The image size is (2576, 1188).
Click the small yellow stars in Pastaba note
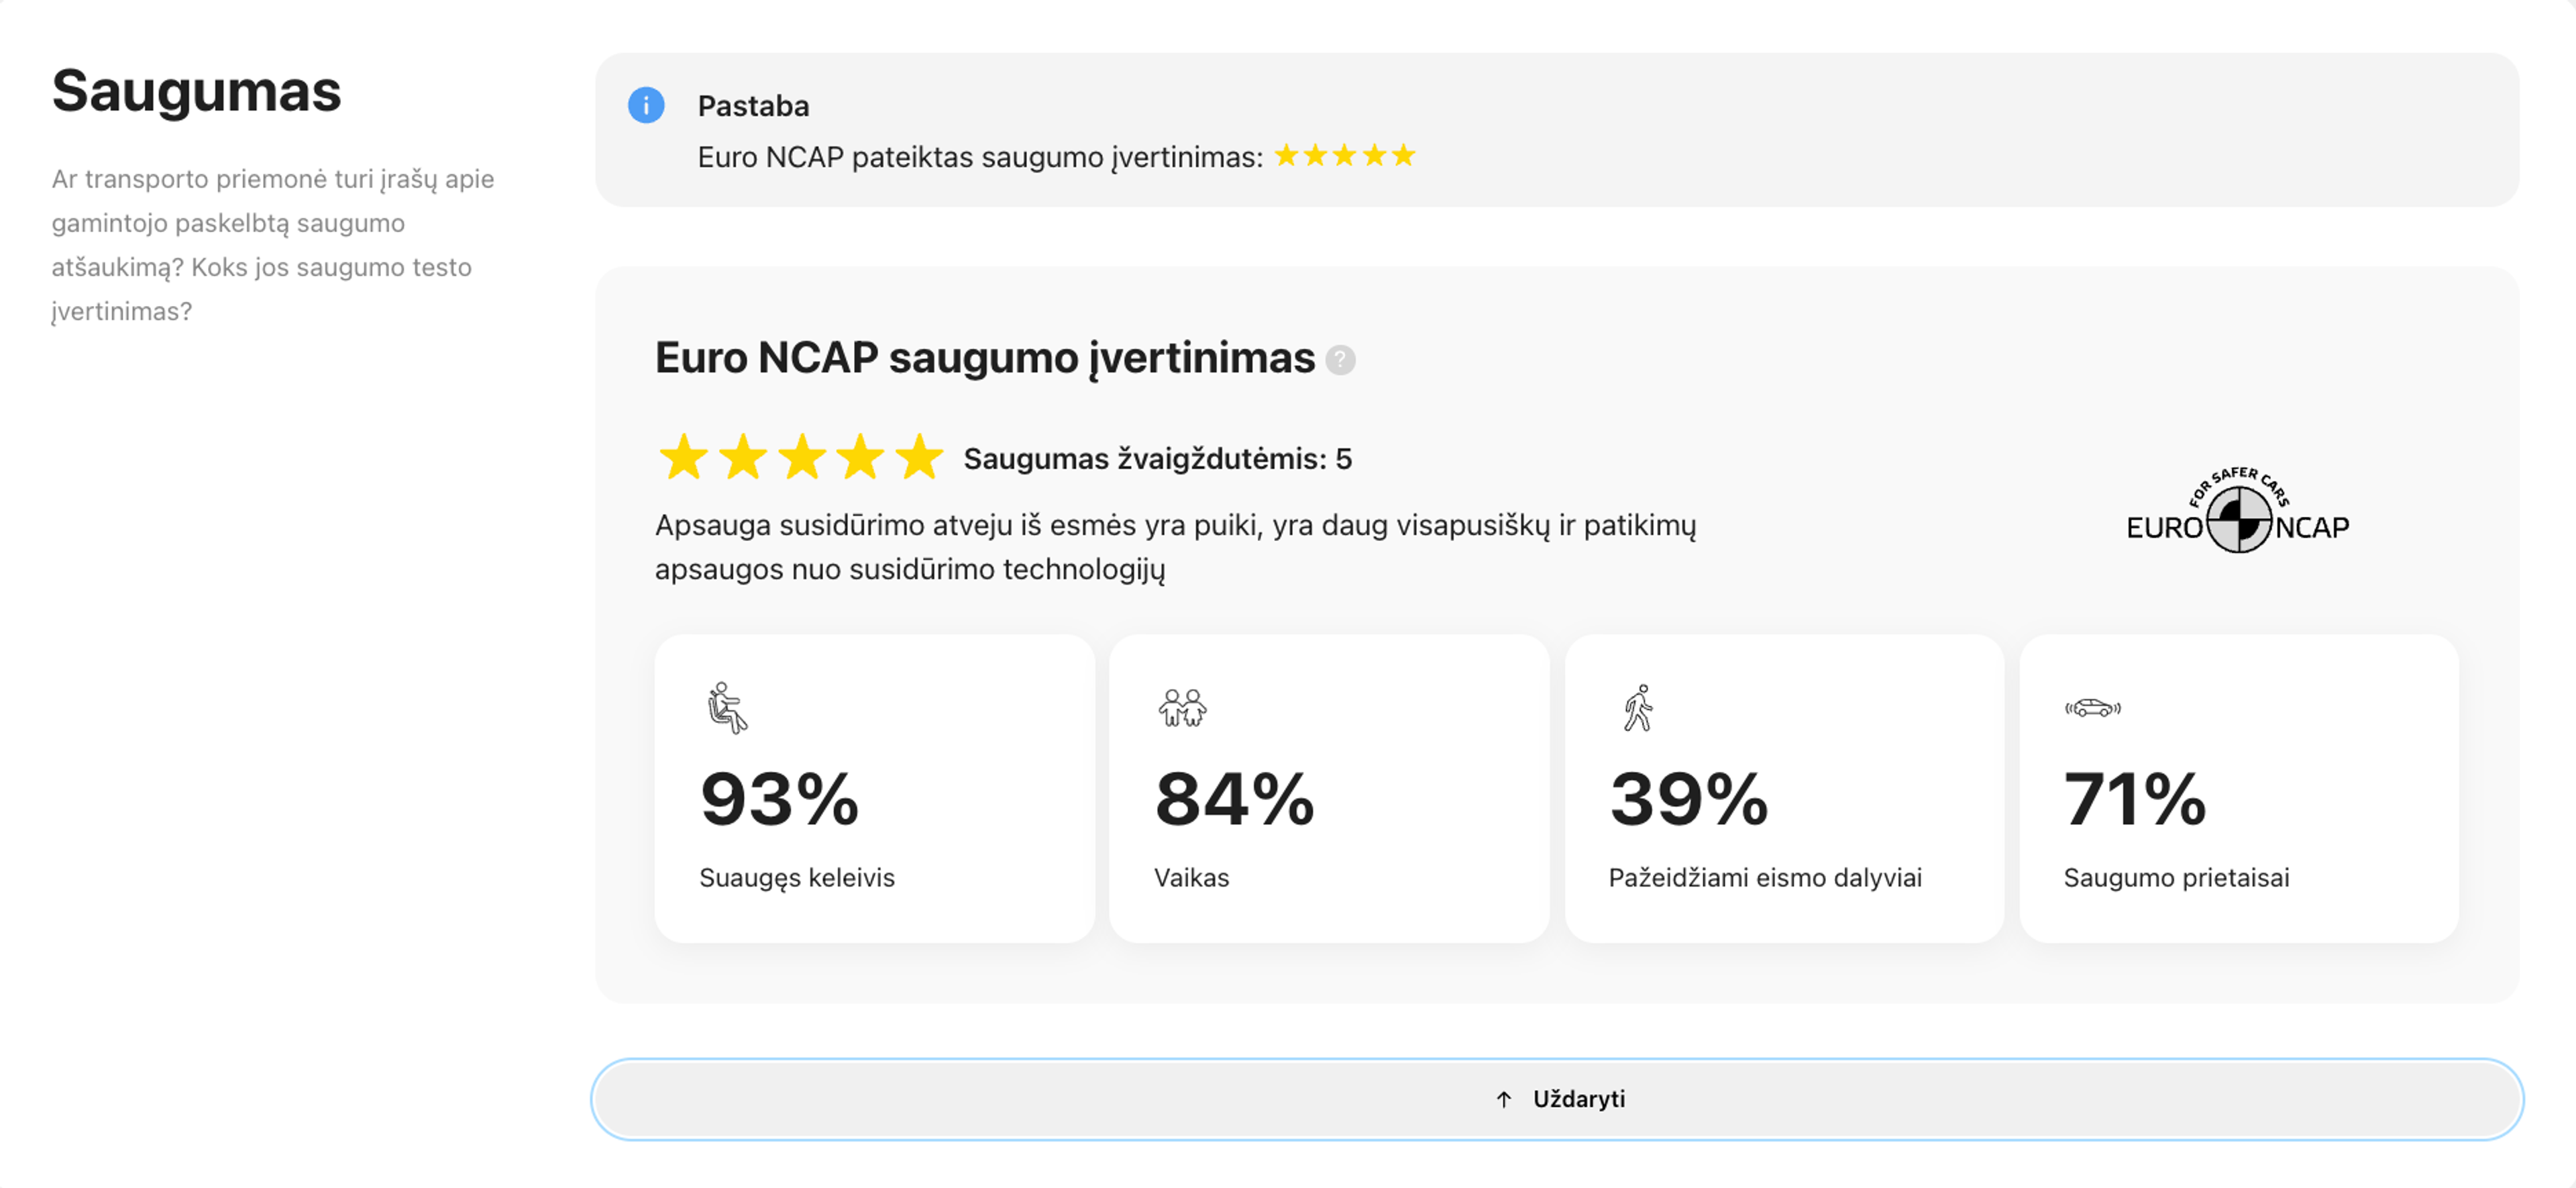coord(1345,155)
